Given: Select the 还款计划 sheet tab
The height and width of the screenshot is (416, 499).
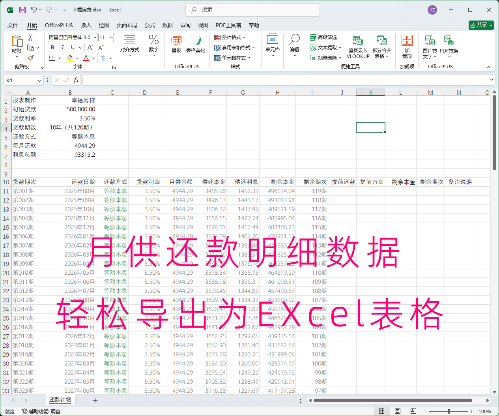Looking at the screenshot, I should click(60, 400).
